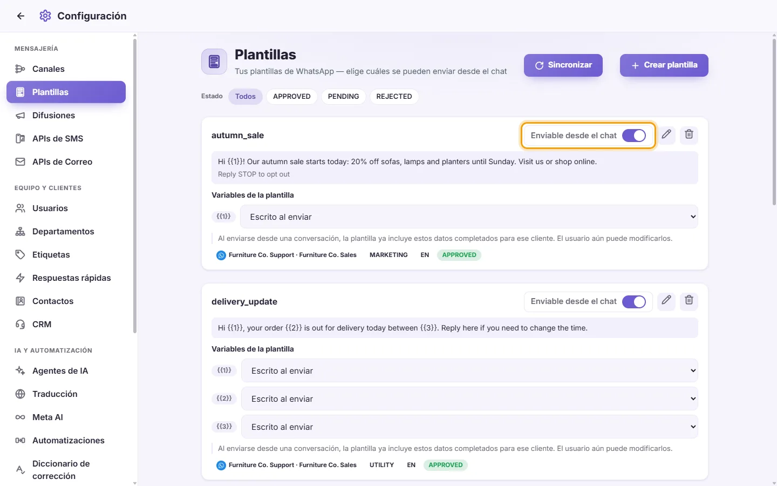This screenshot has width=777, height=486.
Task: Open the Difusiones section
Action: (x=66, y=116)
